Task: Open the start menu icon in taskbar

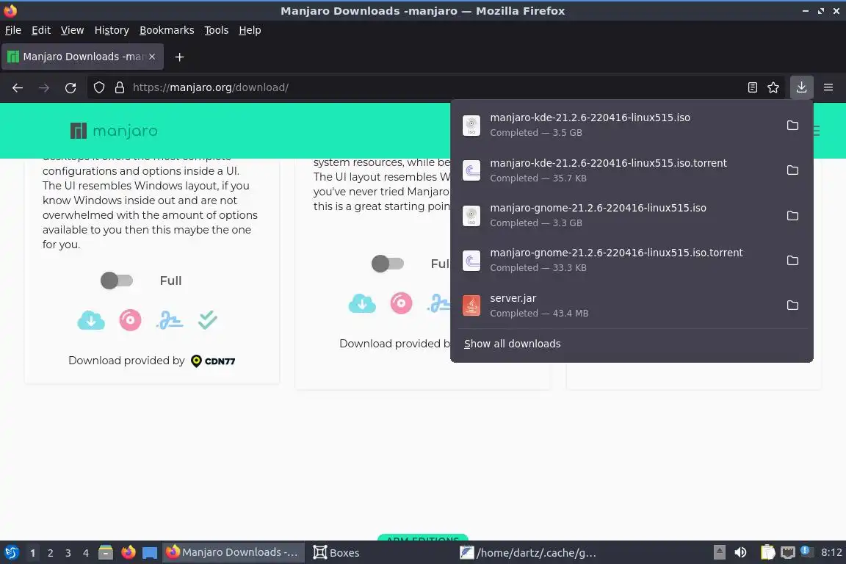Action: (11, 553)
